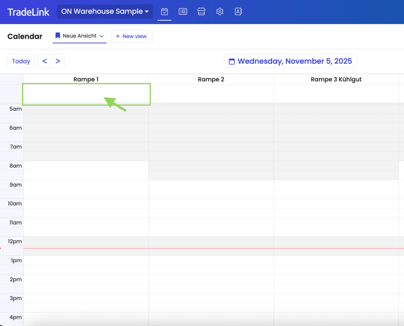This screenshot has height=326, width=404.
Task: Click the warehouse storage icon in navbar
Action: (201, 11)
